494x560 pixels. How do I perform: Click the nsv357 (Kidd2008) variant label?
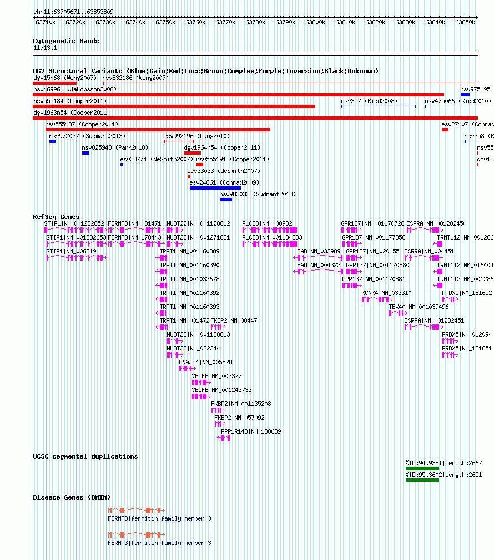(369, 101)
